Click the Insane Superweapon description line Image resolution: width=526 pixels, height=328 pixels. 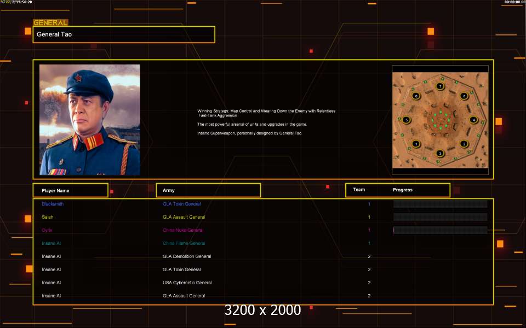pos(250,133)
